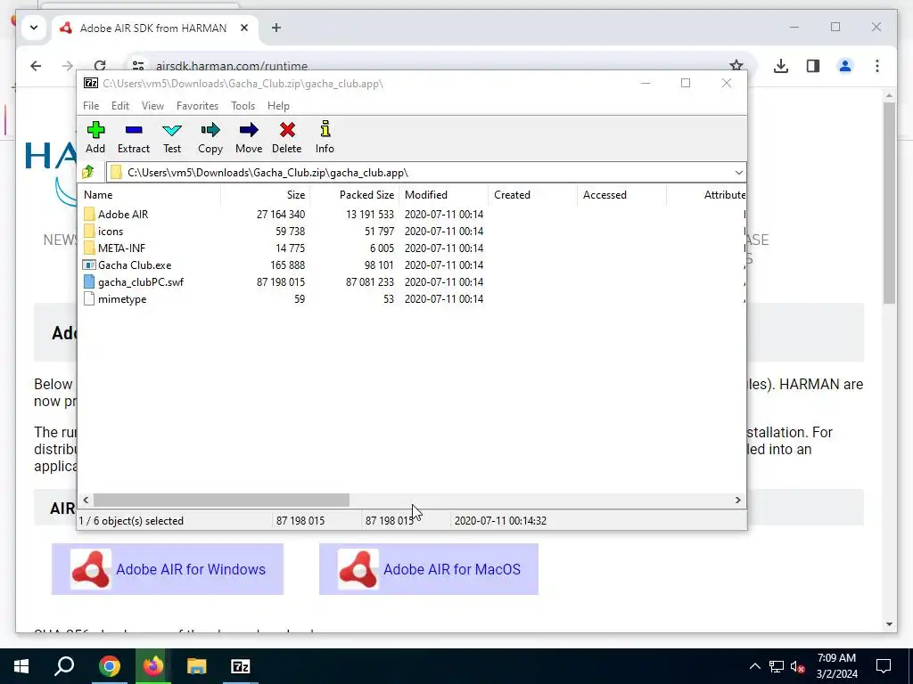Viewport: 913px width, 684px height.
Task: Open File Explorer from the taskbar
Action: (197, 666)
